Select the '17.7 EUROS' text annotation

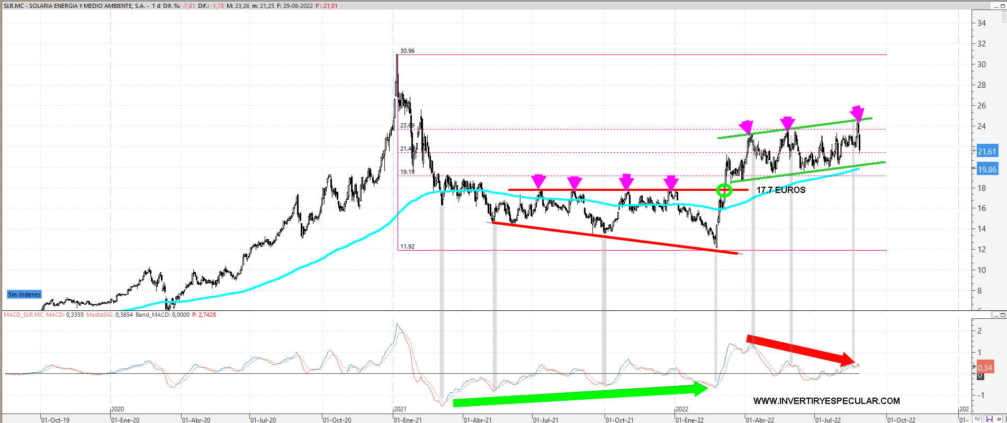781,190
